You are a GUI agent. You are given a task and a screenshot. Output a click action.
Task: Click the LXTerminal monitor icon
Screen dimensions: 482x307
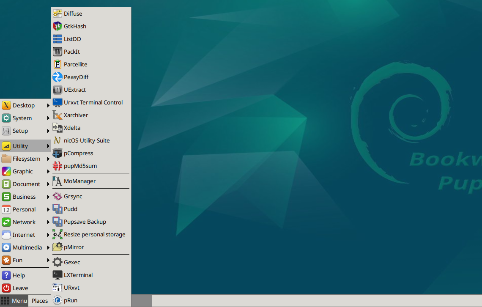(x=58, y=275)
